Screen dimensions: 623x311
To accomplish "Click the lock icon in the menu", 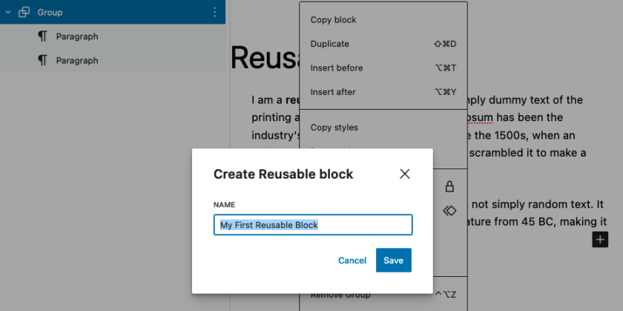I will coord(449,186).
